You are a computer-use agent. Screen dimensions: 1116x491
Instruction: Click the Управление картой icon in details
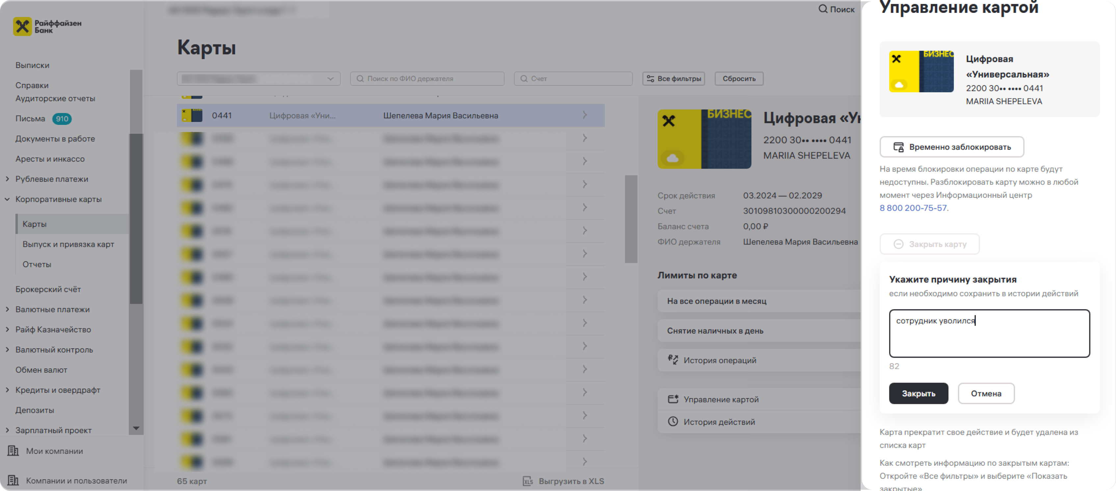[x=673, y=399]
